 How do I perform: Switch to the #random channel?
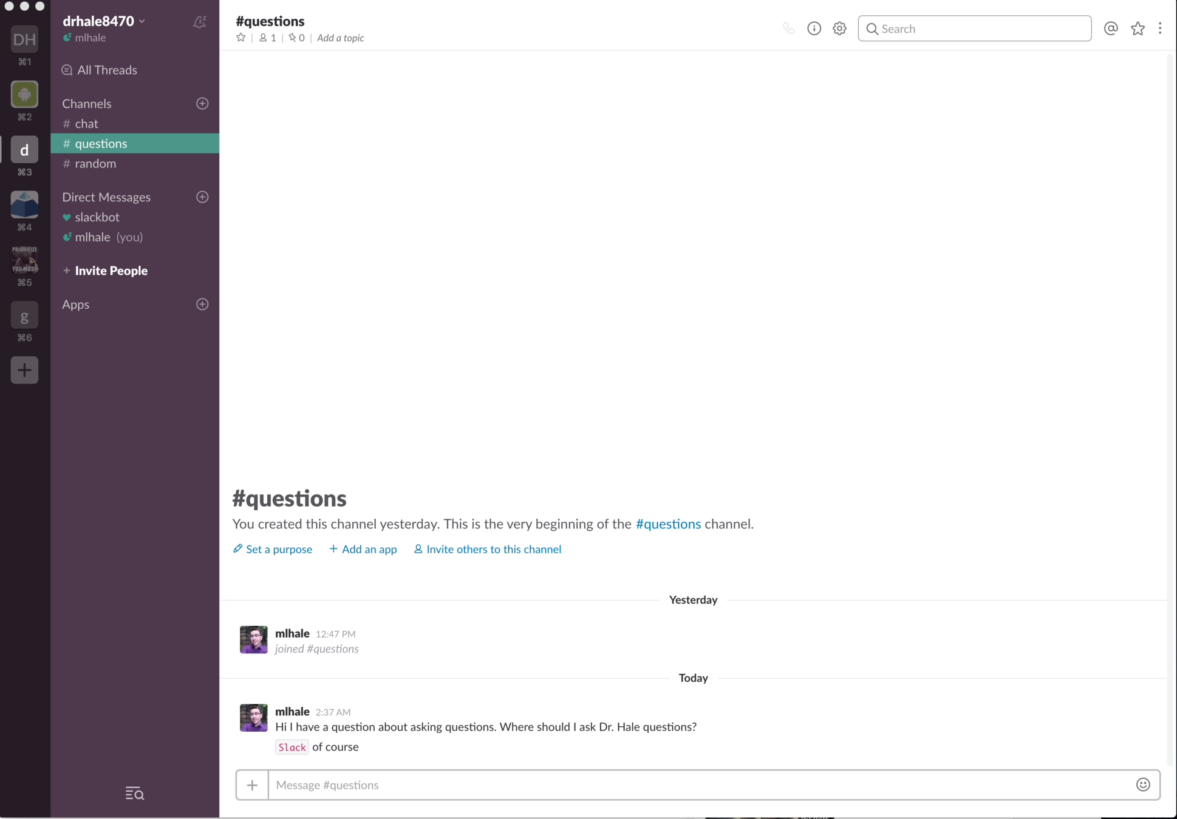pyautogui.click(x=95, y=163)
